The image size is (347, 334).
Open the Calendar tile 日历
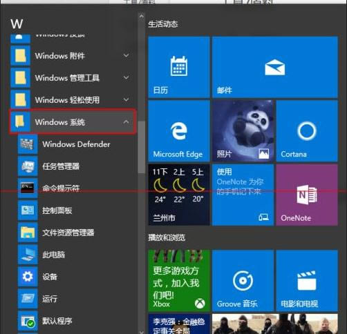point(179,67)
